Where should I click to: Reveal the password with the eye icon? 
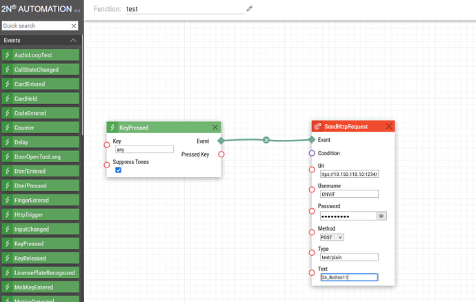pyautogui.click(x=381, y=216)
